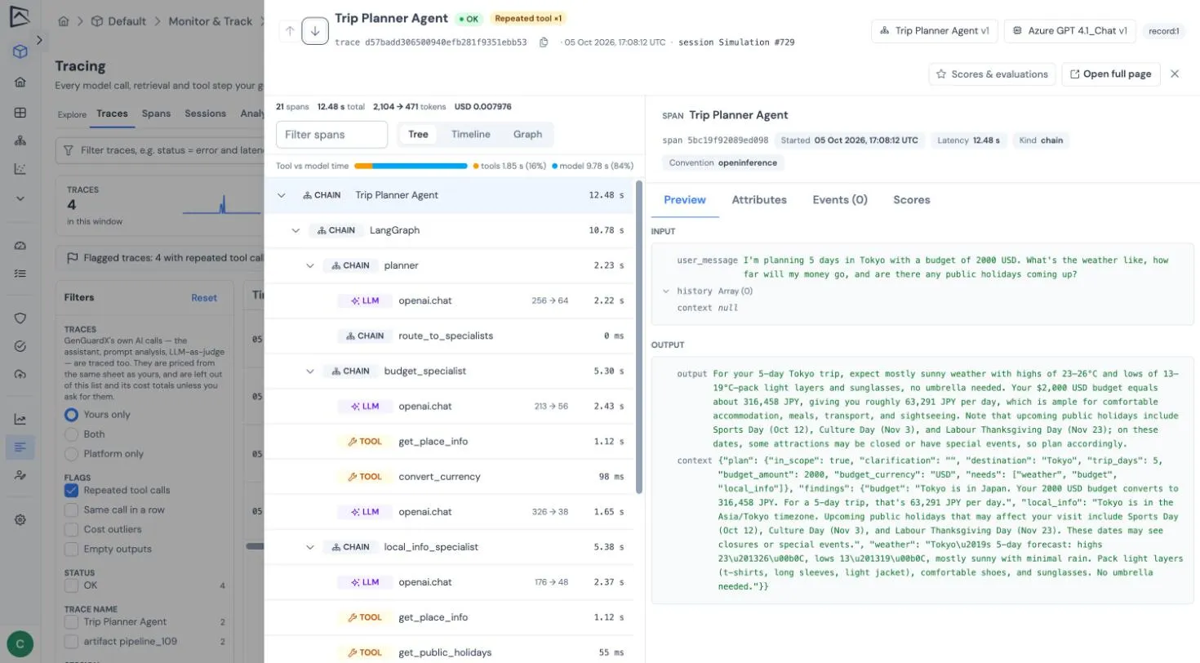Open the Events (0) tab
This screenshot has height=663, width=1200.
coord(840,200)
